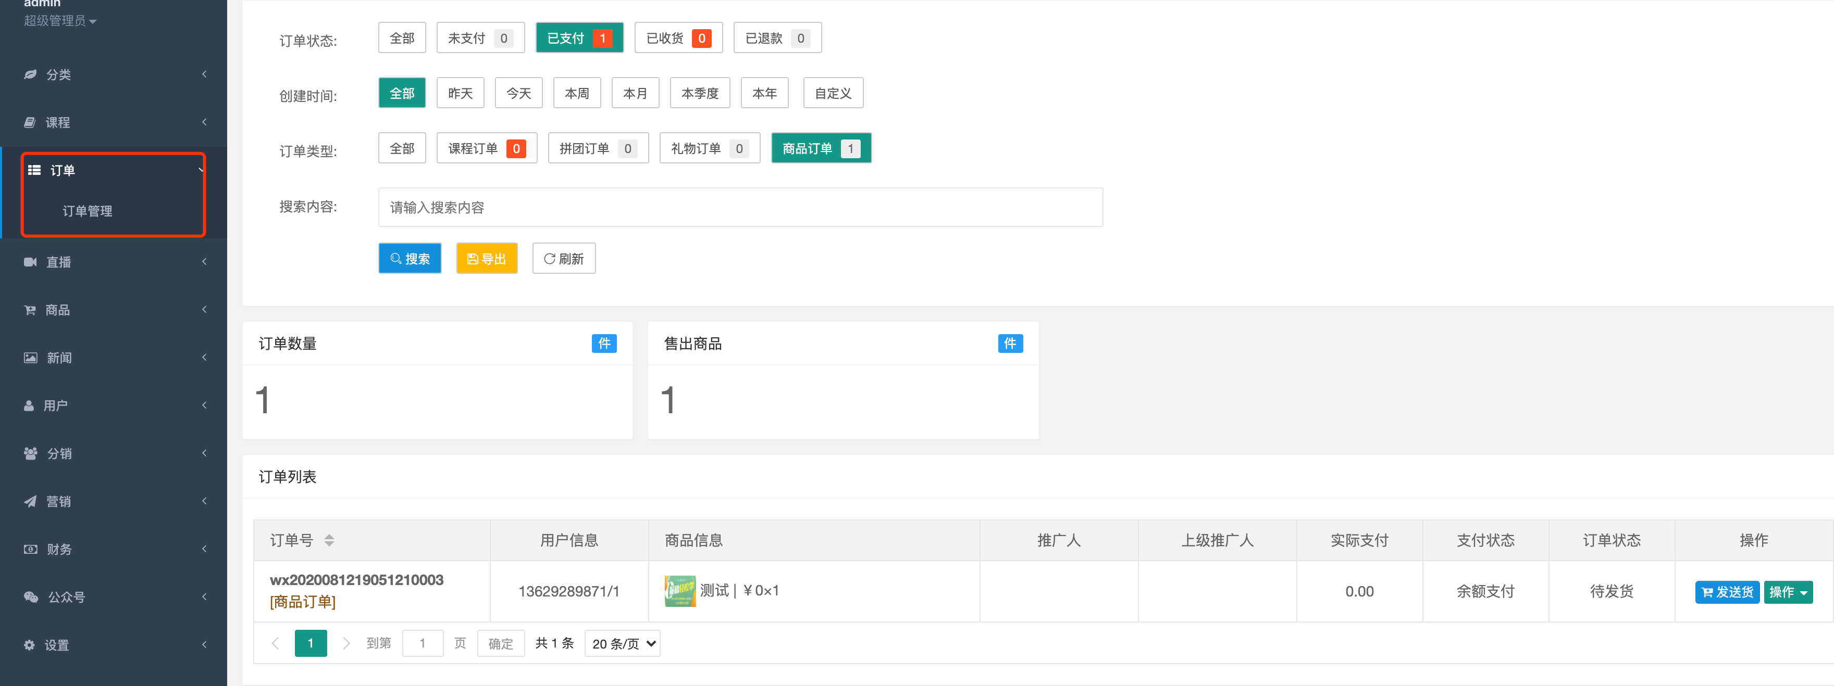This screenshot has width=1834, height=686.
Task: Open the 财务 sidebar menu
Action: pos(114,549)
